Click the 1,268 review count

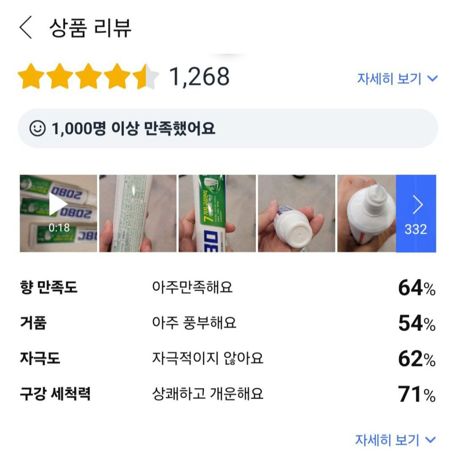click(x=199, y=77)
